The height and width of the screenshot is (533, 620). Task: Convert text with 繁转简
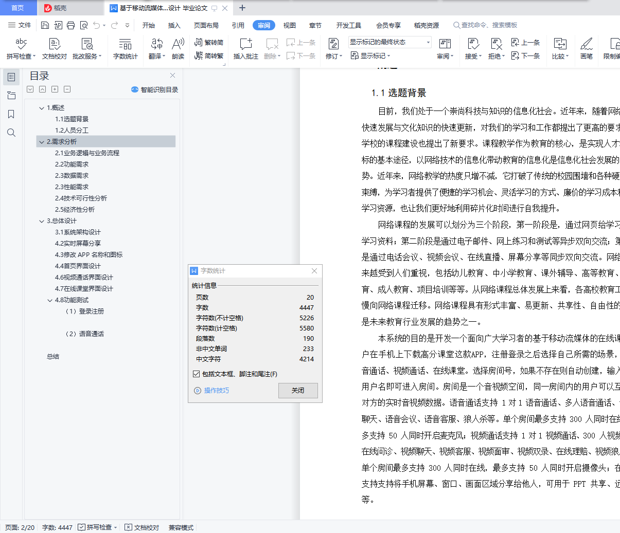pyautogui.click(x=209, y=43)
